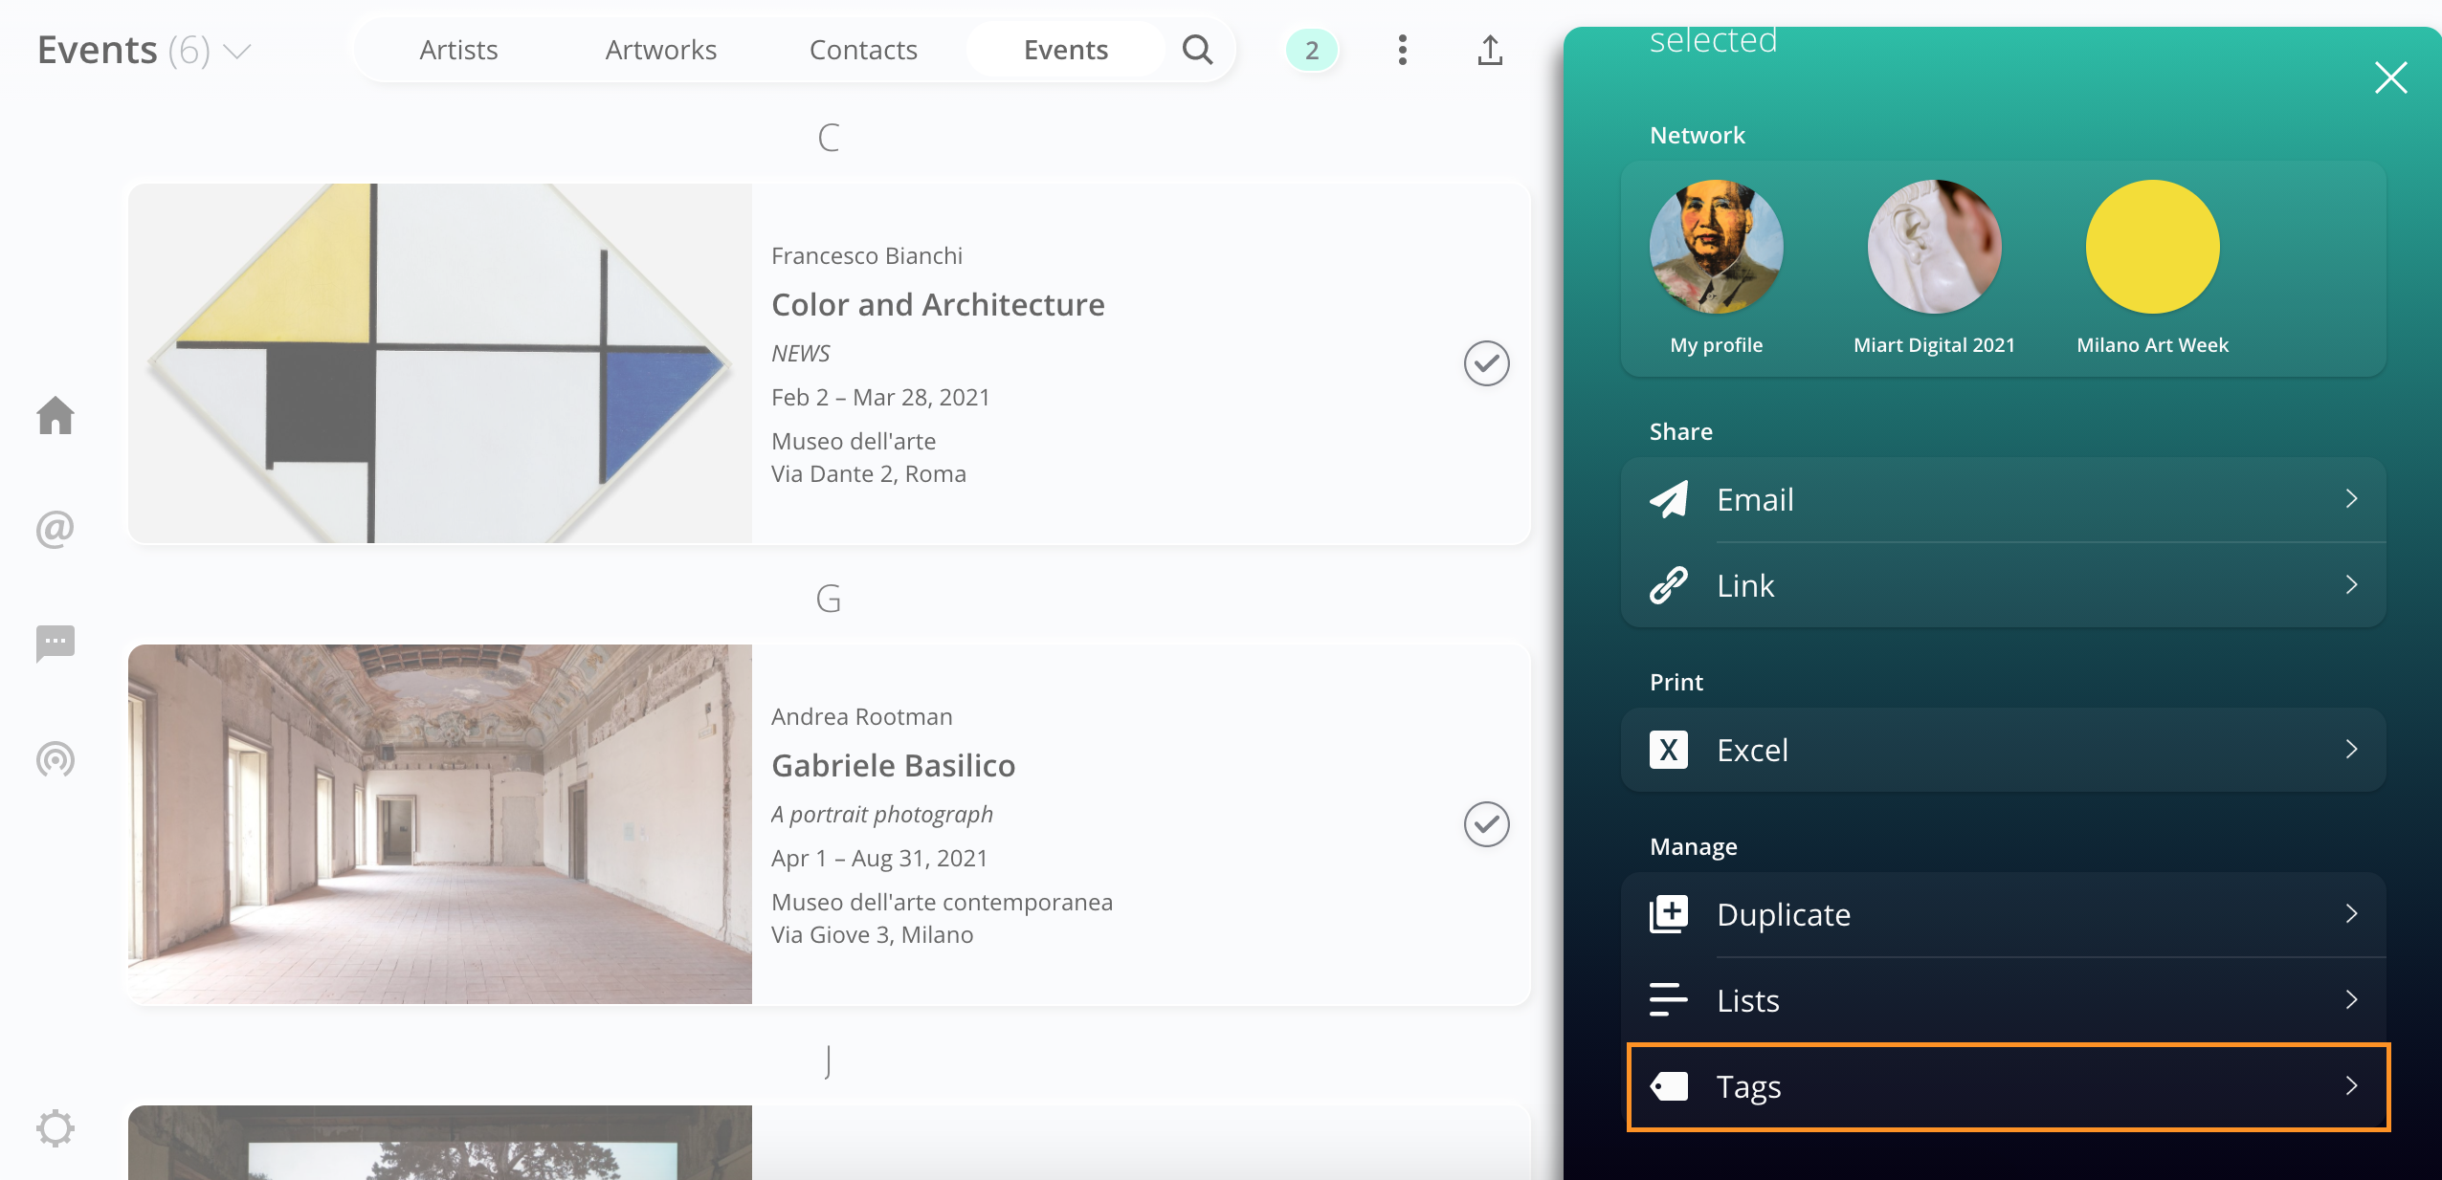2442x1180 pixels.
Task: Open the settings gear in sidebar
Action: coord(55,1128)
